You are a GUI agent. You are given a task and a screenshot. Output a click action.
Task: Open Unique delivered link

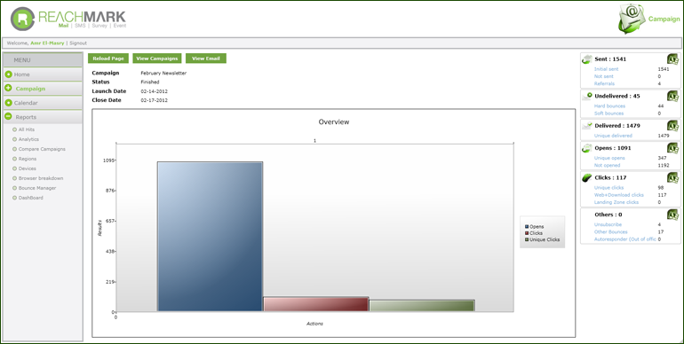click(613, 136)
